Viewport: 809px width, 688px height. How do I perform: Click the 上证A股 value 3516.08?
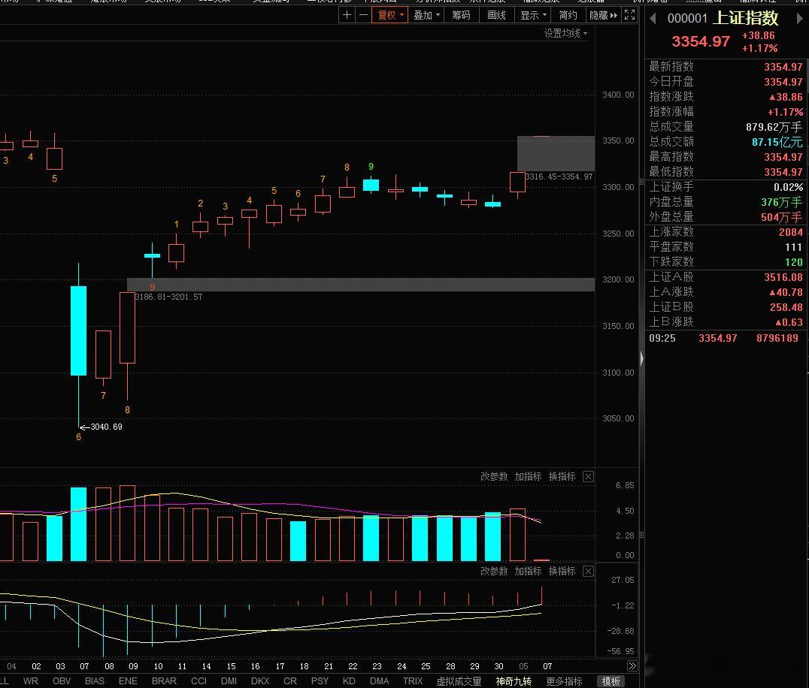click(783, 276)
